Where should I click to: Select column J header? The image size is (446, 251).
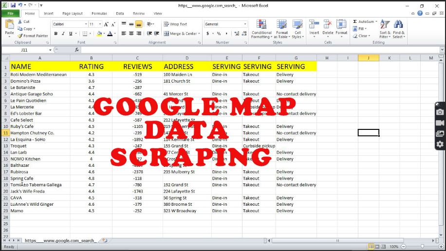[369, 58]
